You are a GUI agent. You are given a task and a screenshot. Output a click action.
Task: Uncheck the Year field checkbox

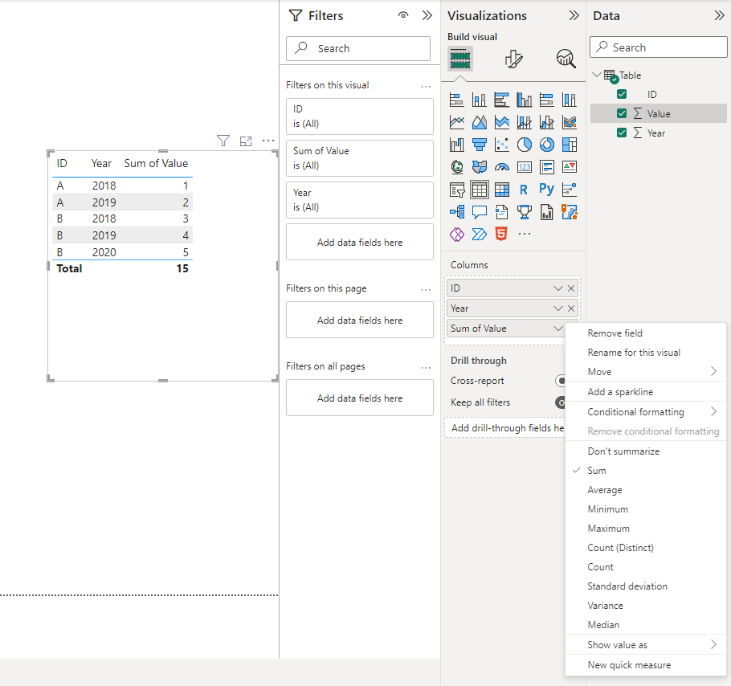(622, 133)
